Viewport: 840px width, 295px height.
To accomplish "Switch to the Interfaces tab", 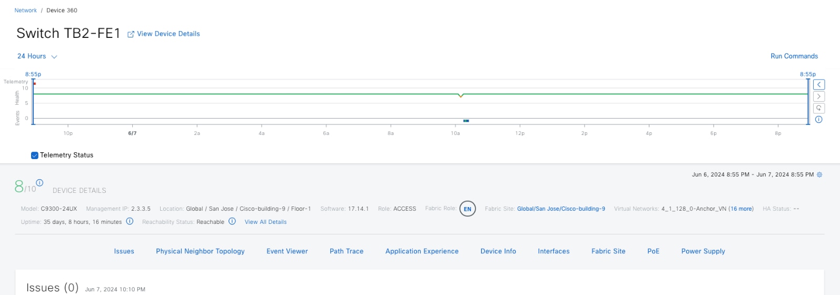I will point(554,251).
